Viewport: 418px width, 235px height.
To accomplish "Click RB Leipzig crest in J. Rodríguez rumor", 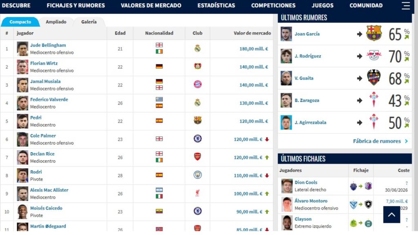I will pos(374,55).
